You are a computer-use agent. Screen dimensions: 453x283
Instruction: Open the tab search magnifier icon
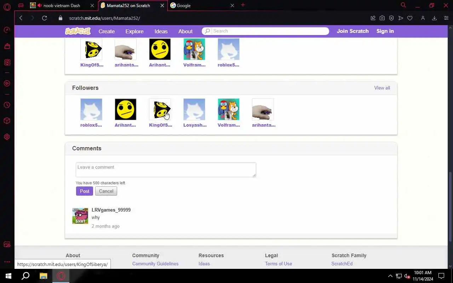403,5
